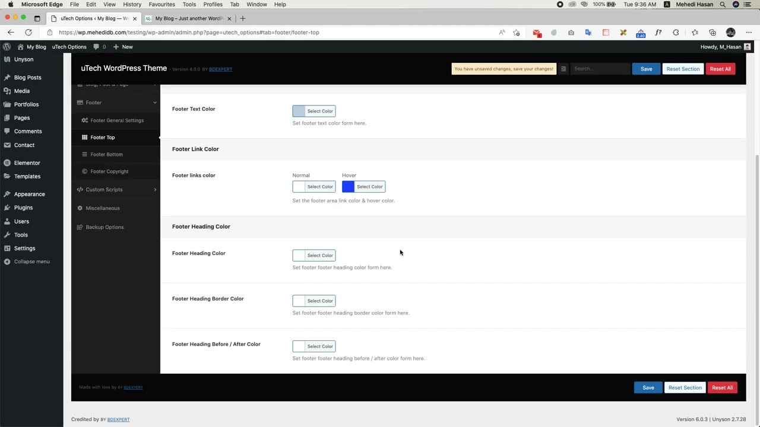Pick Footer Heading Color

tap(314, 256)
